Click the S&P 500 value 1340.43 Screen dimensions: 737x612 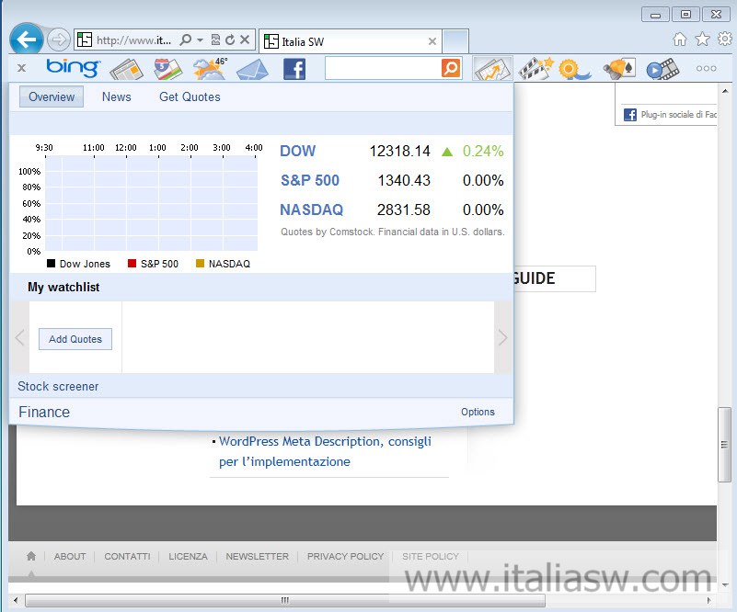pyautogui.click(x=404, y=181)
